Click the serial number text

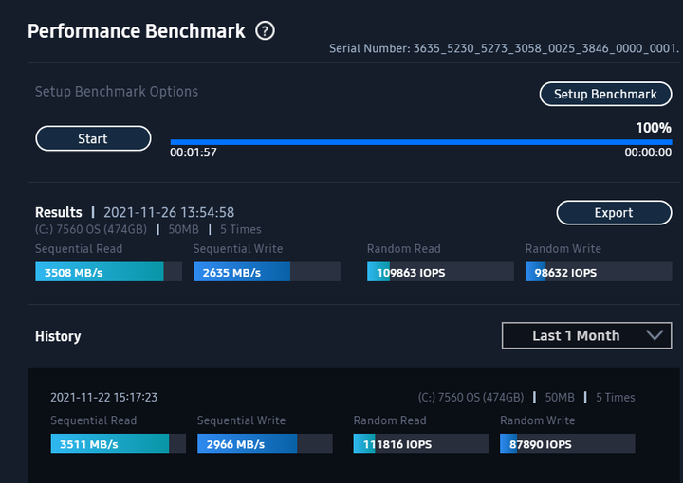[504, 48]
